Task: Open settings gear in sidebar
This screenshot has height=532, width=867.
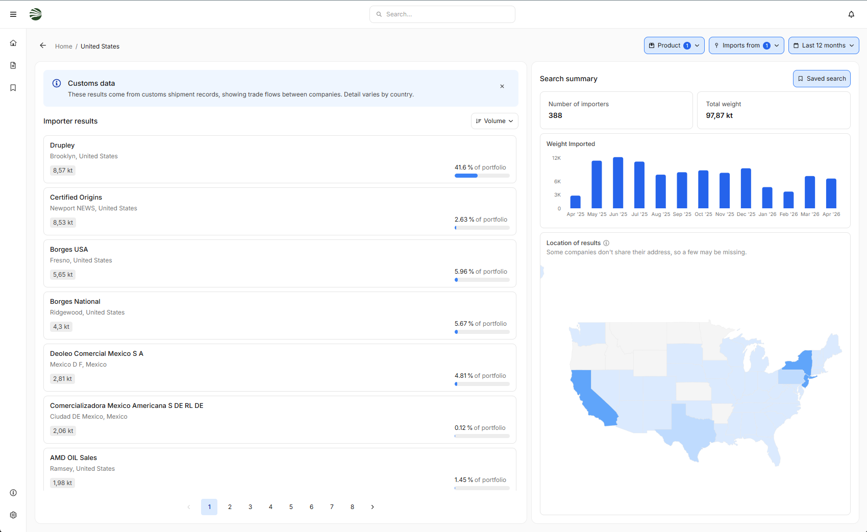Action: pos(13,515)
